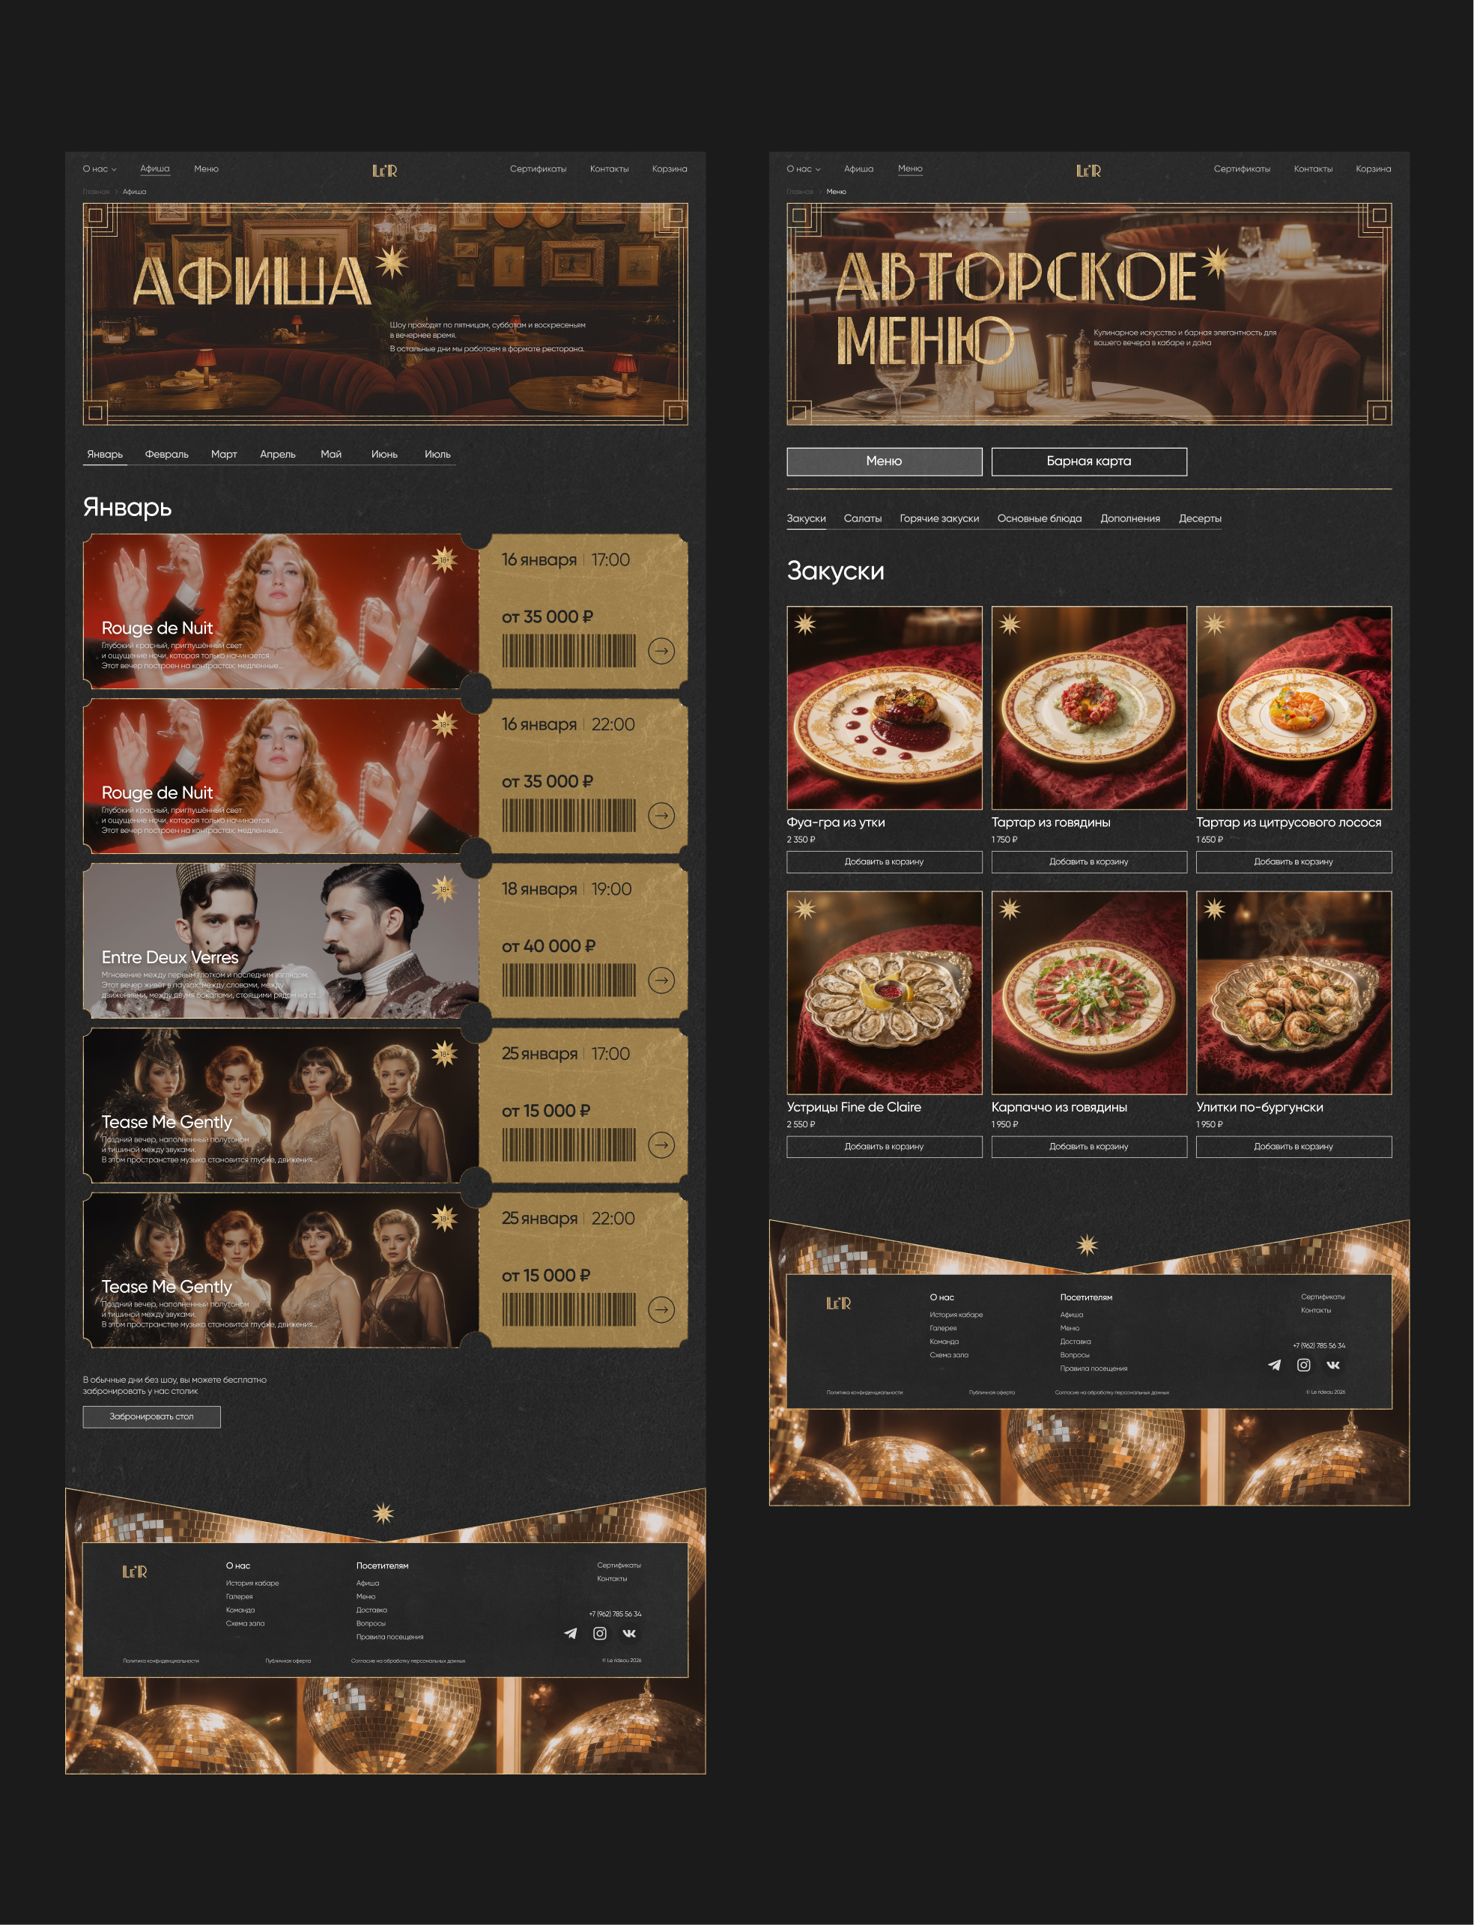Open Салаты category tab
Image resolution: width=1474 pixels, height=1925 pixels.
click(863, 518)
